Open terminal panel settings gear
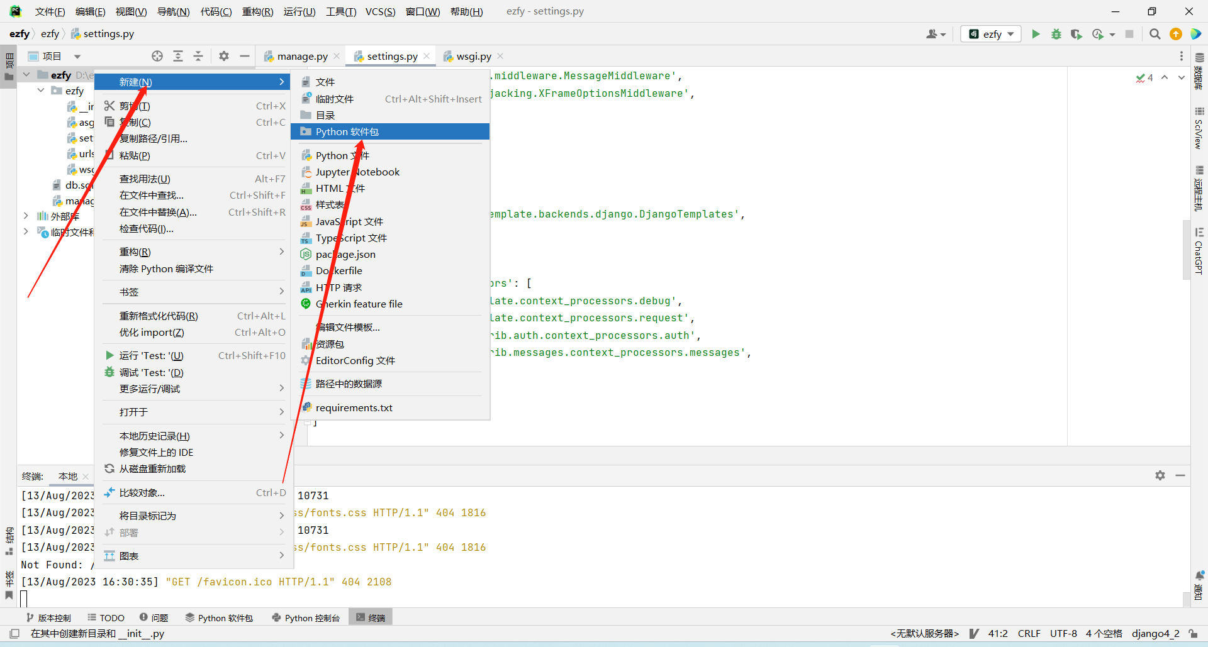Viewport: 1208px width, 647px height. point(1160,475)
